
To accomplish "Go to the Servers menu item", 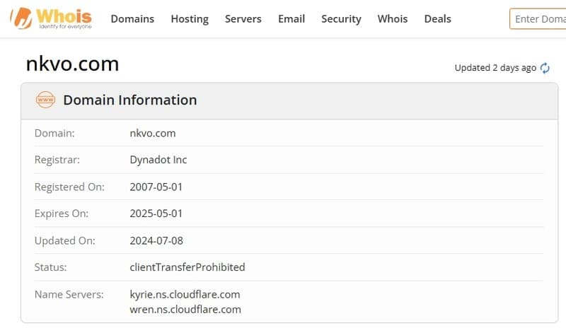I will coord(243,19).
